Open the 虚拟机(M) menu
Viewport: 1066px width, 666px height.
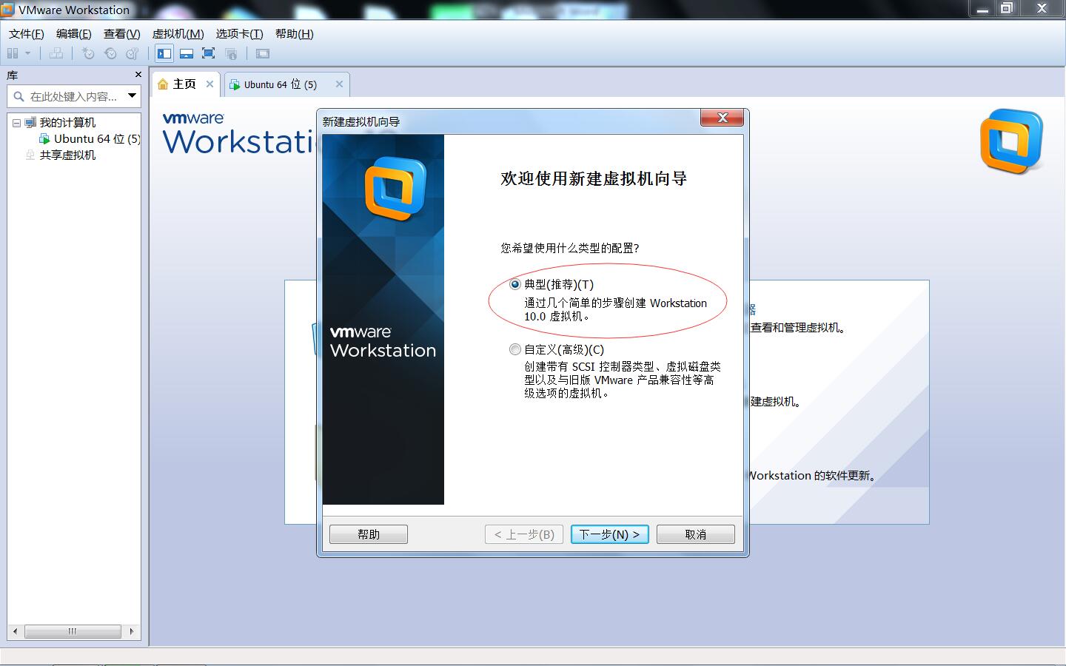click(176, 33)
